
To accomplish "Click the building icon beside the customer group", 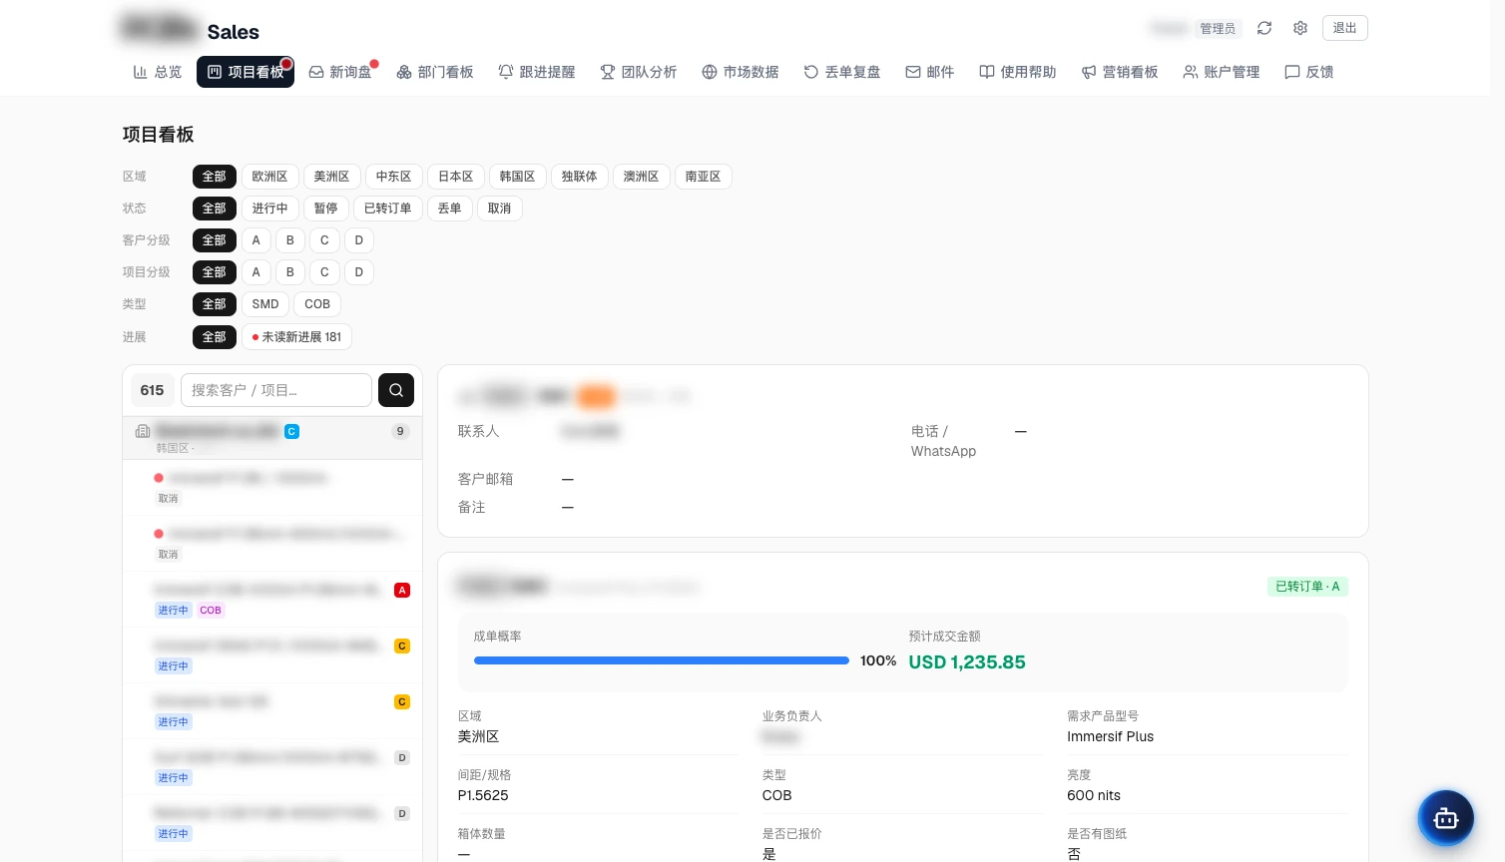I will point(143,431).
